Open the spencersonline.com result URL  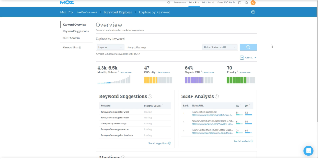[212, 133]
